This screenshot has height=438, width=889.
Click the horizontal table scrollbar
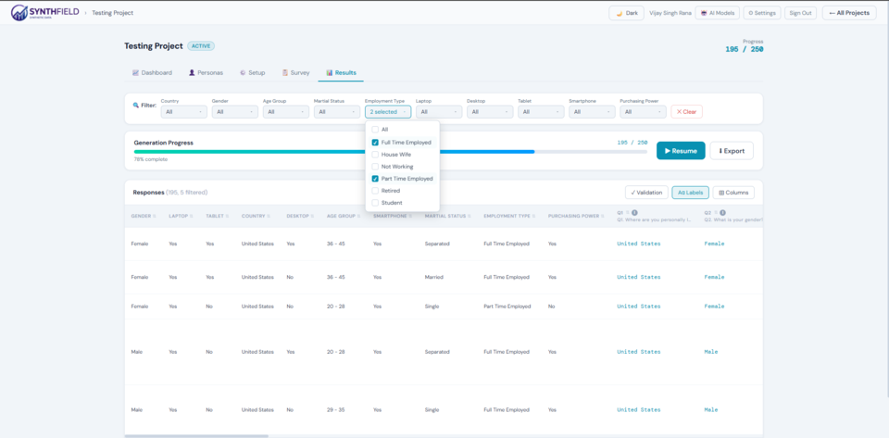[196, 436]
